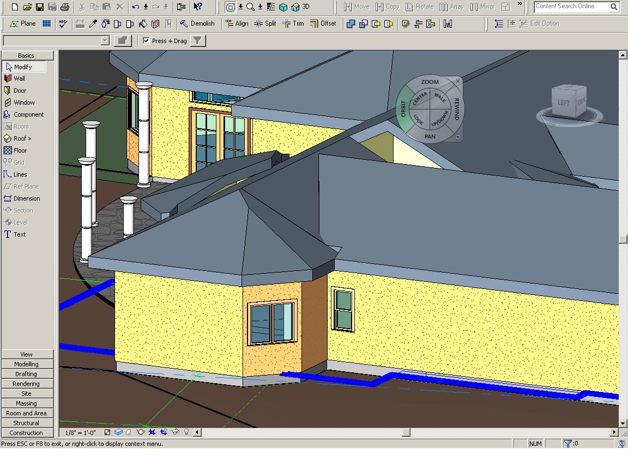Image resolution: width=628 pixels, height=471 pixels.
Task: Switch to the Drafting design bar tab
Action: click(x=26, y=374)
